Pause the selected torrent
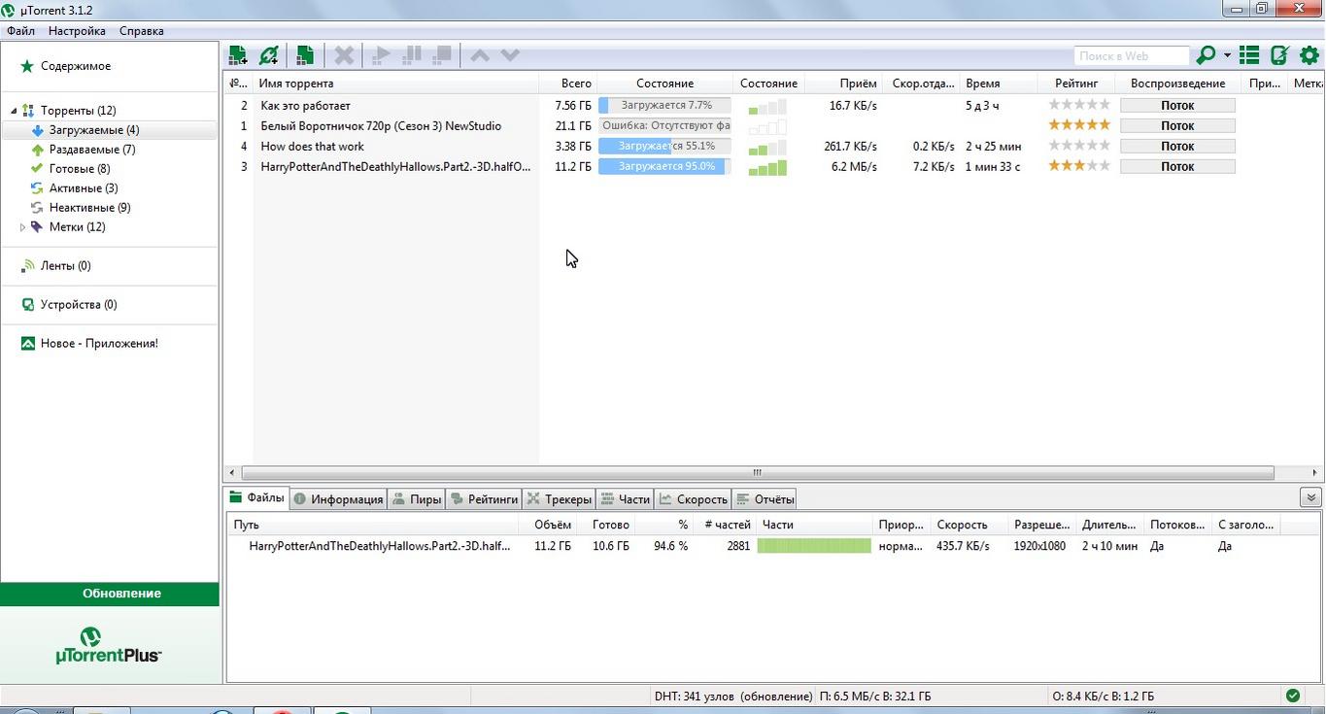 coord(412,55)
